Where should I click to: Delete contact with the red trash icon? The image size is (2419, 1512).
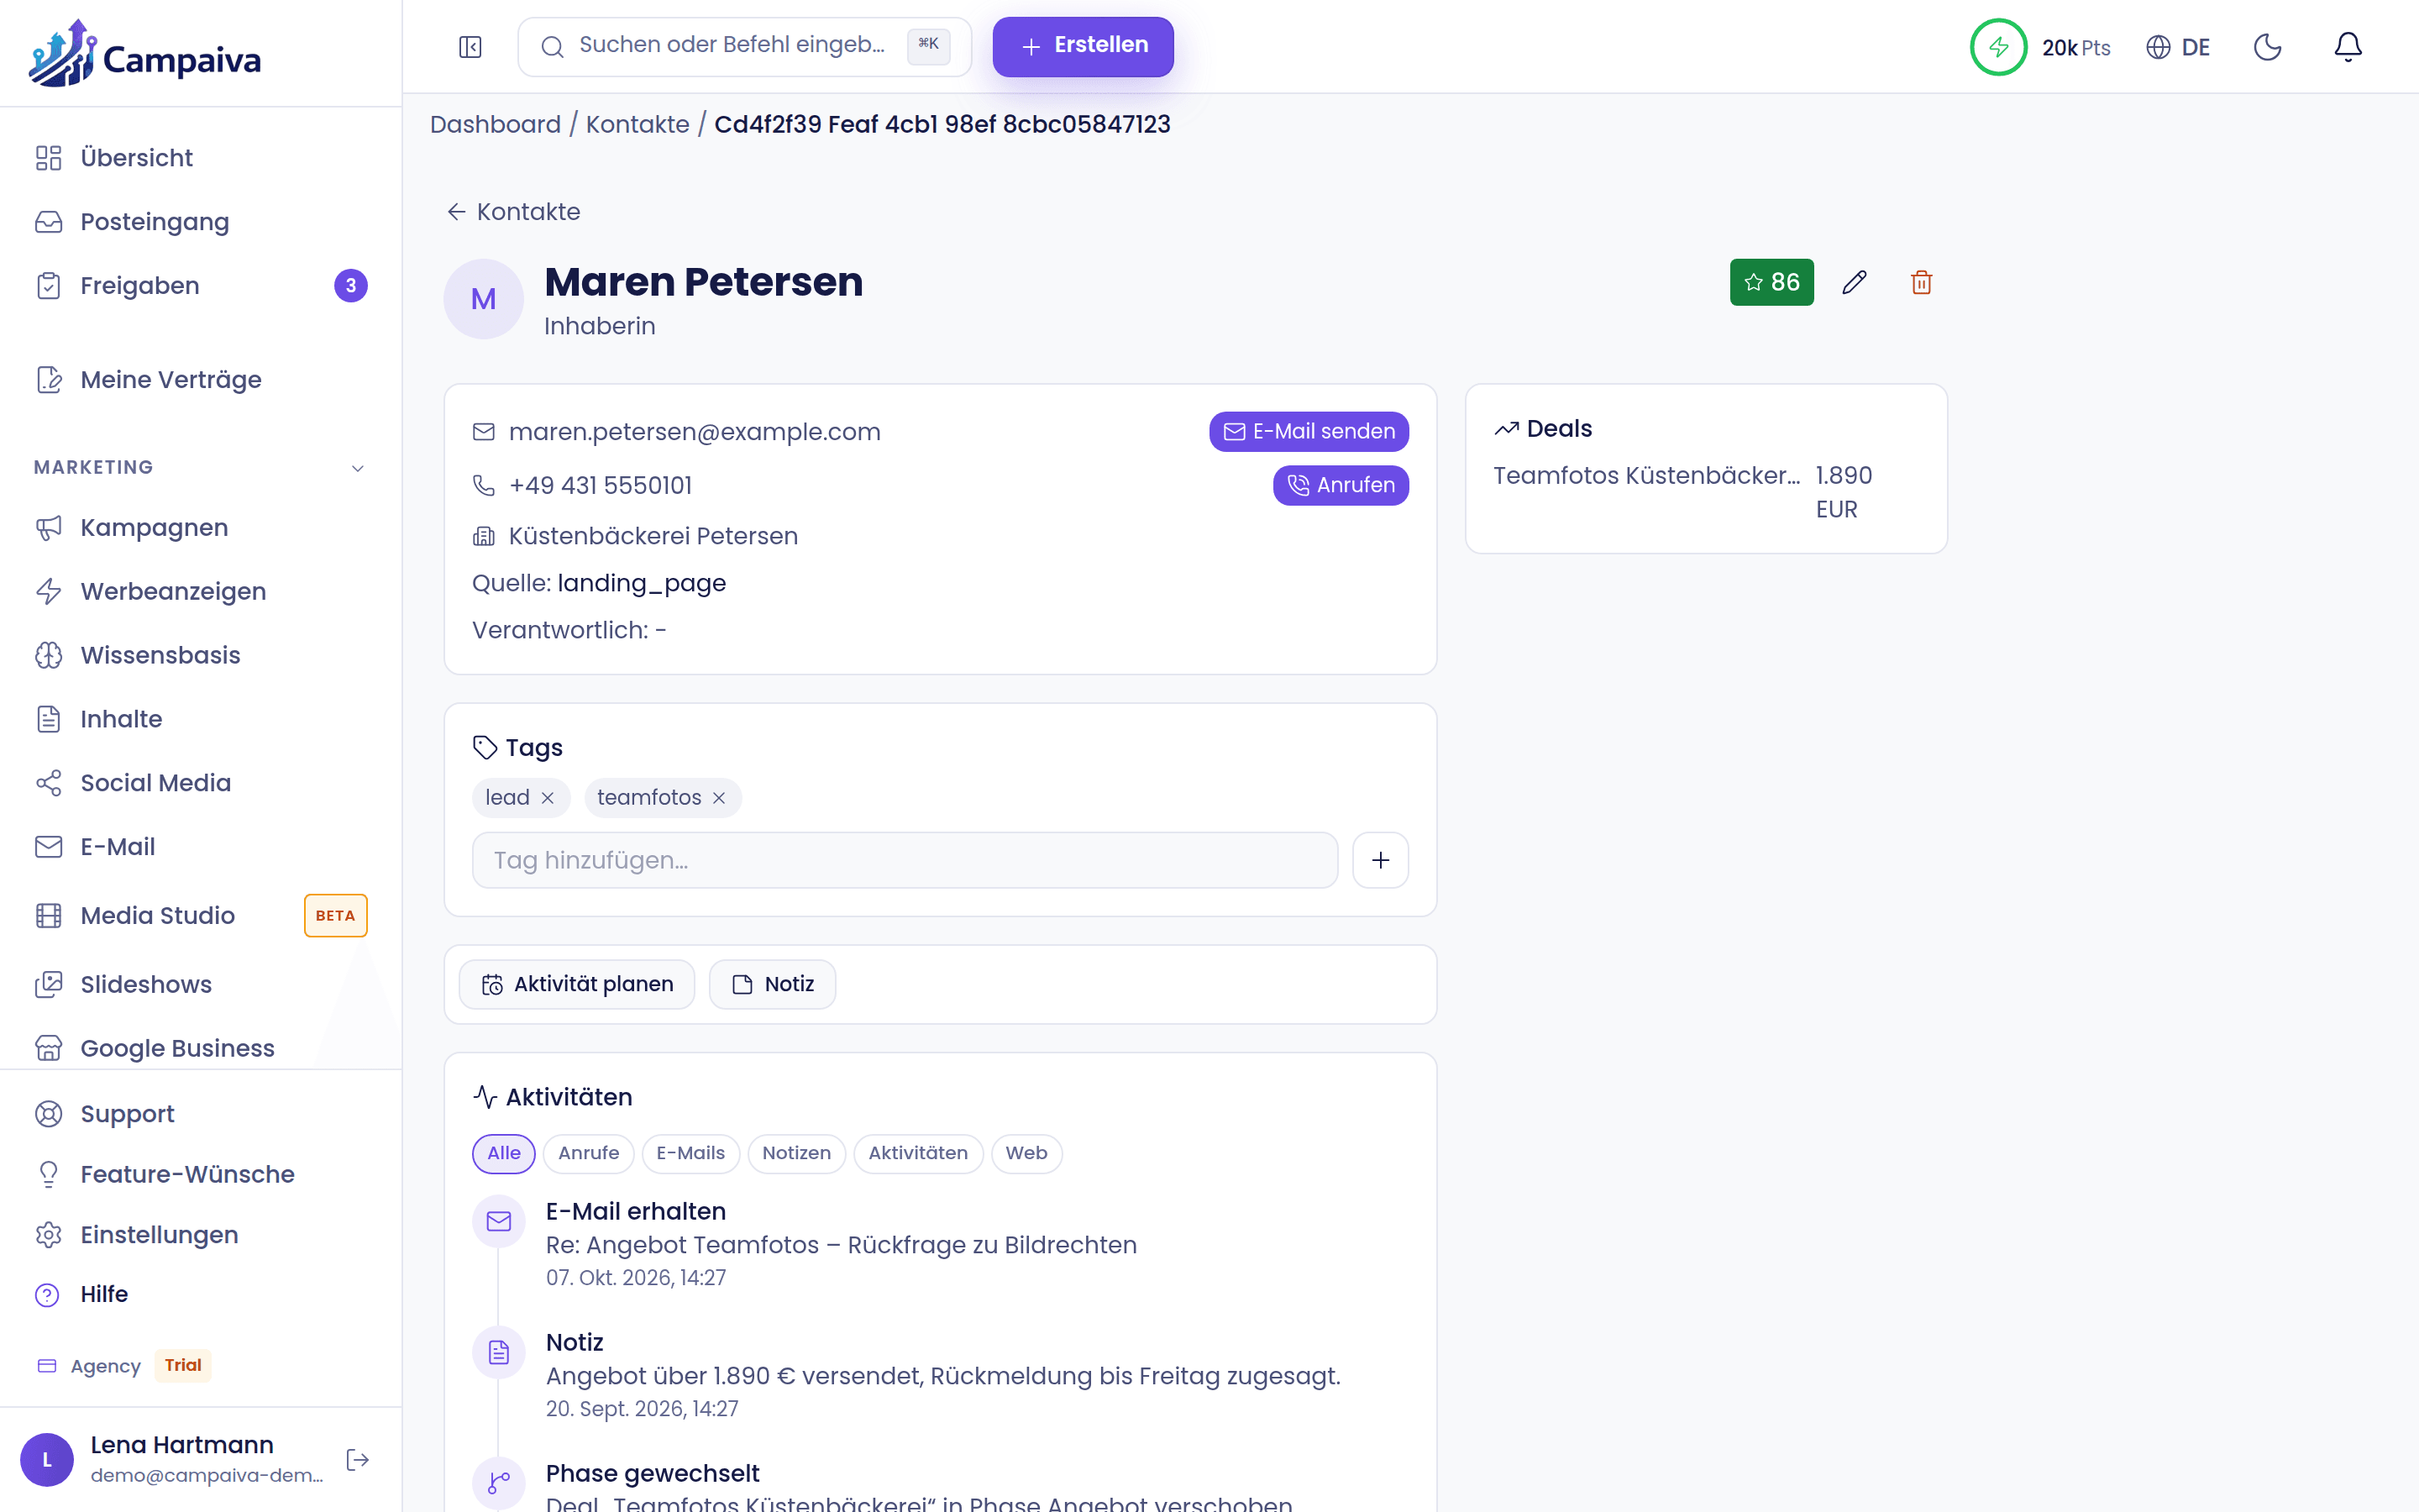tap(1921, 283)
